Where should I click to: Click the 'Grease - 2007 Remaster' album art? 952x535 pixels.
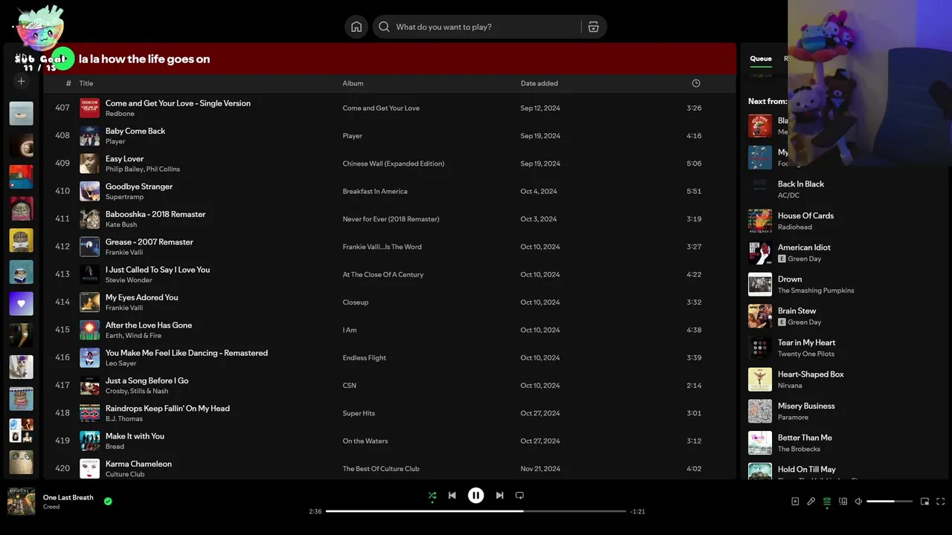pyautogui.click(x=90, y=247)
